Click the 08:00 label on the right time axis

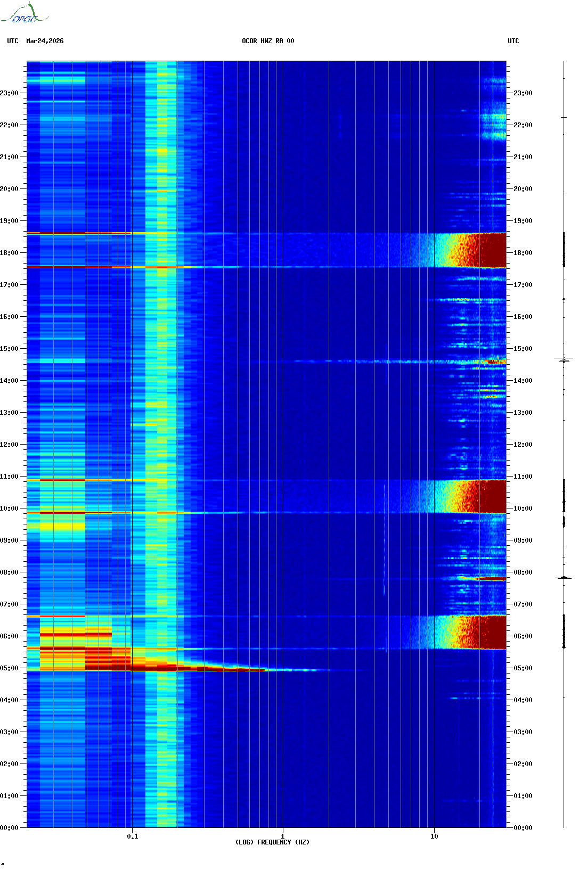pyautogui.click(x=523, y=572)
